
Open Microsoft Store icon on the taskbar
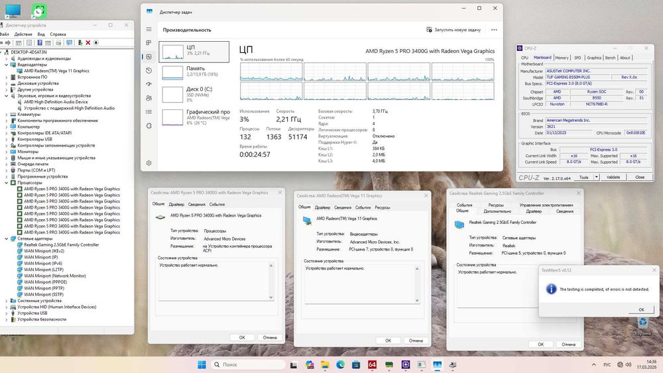(356, 364)
